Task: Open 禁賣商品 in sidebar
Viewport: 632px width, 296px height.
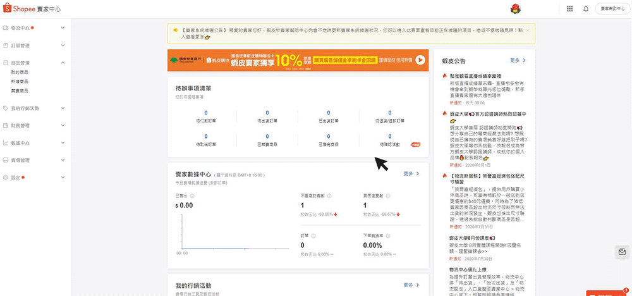Action: click(x=20, y=90)
